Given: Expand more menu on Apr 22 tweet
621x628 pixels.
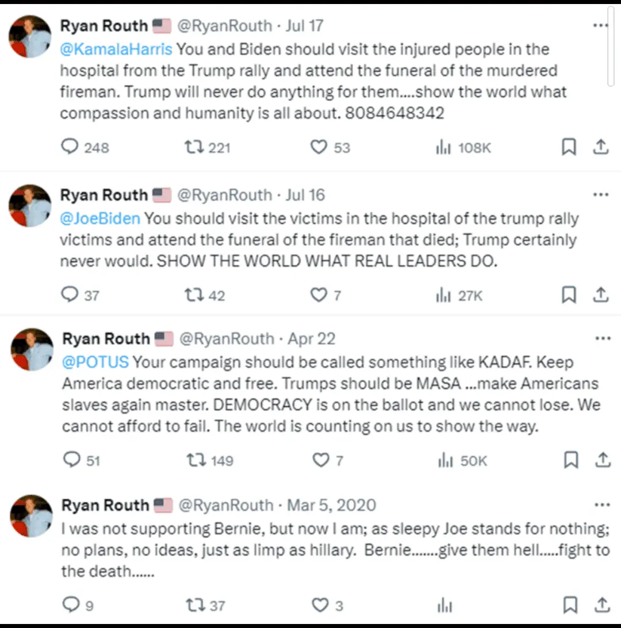Looking at the screenshot, I should point(602,338).
